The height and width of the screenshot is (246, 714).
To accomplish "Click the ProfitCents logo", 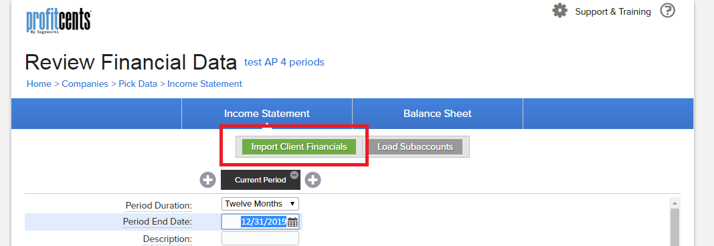I will (x=58, y=21).
